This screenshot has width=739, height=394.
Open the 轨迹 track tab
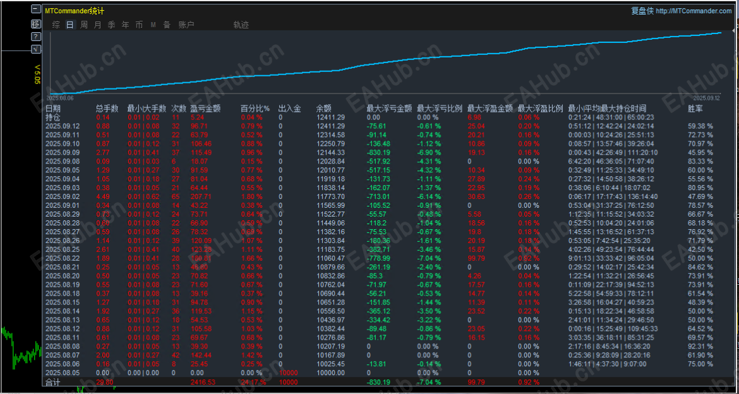point(241,25)
